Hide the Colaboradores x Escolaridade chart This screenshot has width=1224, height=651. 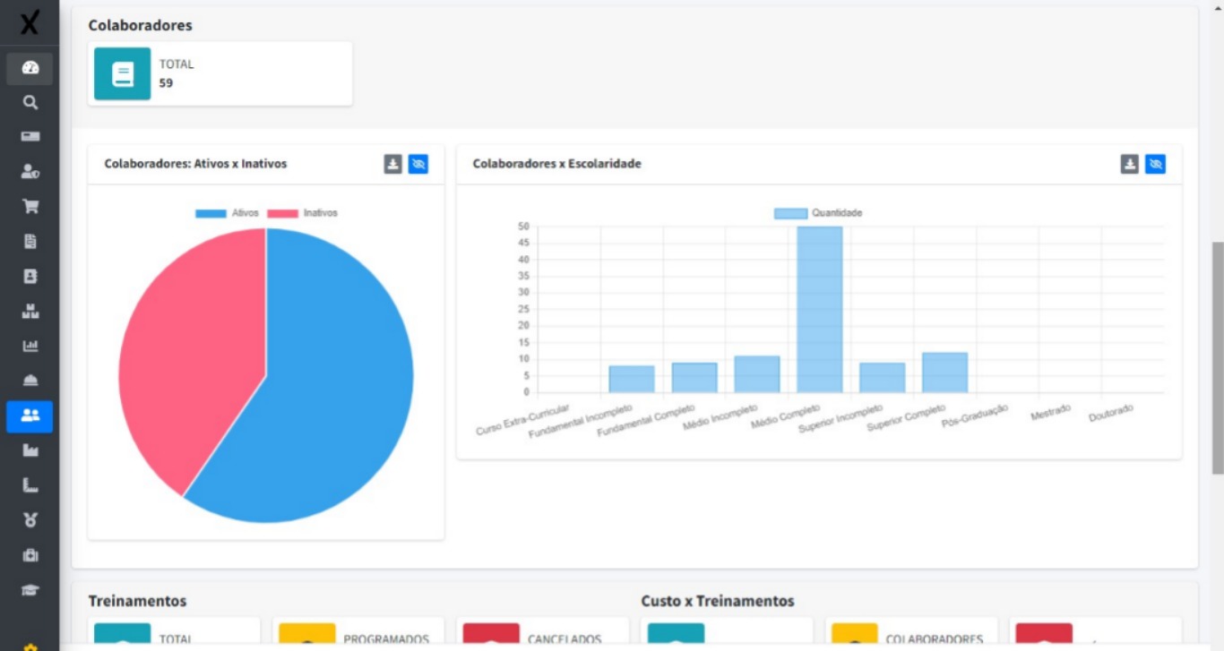[x=1155, y=164]
